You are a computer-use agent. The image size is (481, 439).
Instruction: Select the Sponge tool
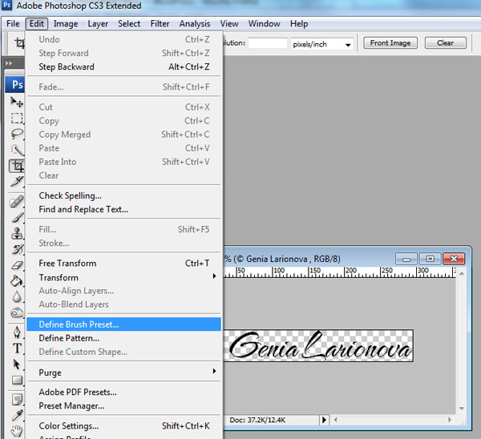[x=17, y=312]
